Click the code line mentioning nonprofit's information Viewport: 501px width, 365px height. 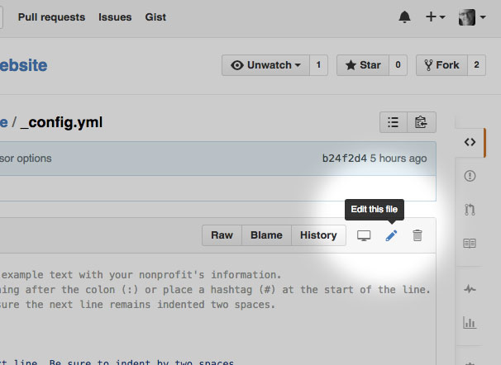pyautogui.click(x=141, y=275)
